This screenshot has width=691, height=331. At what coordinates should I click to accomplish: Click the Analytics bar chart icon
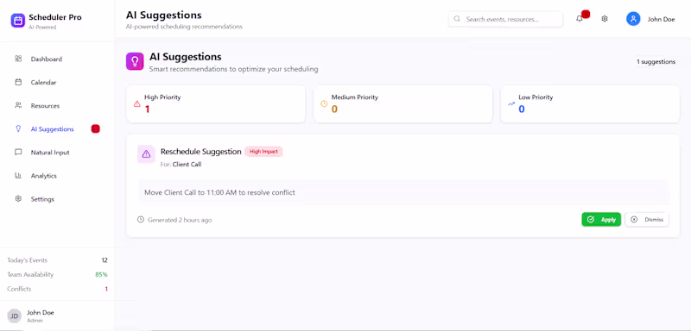(x=18, y=176)
